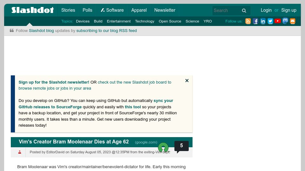
Task: Click the (google.com) source link
Action: coord(146,142)
